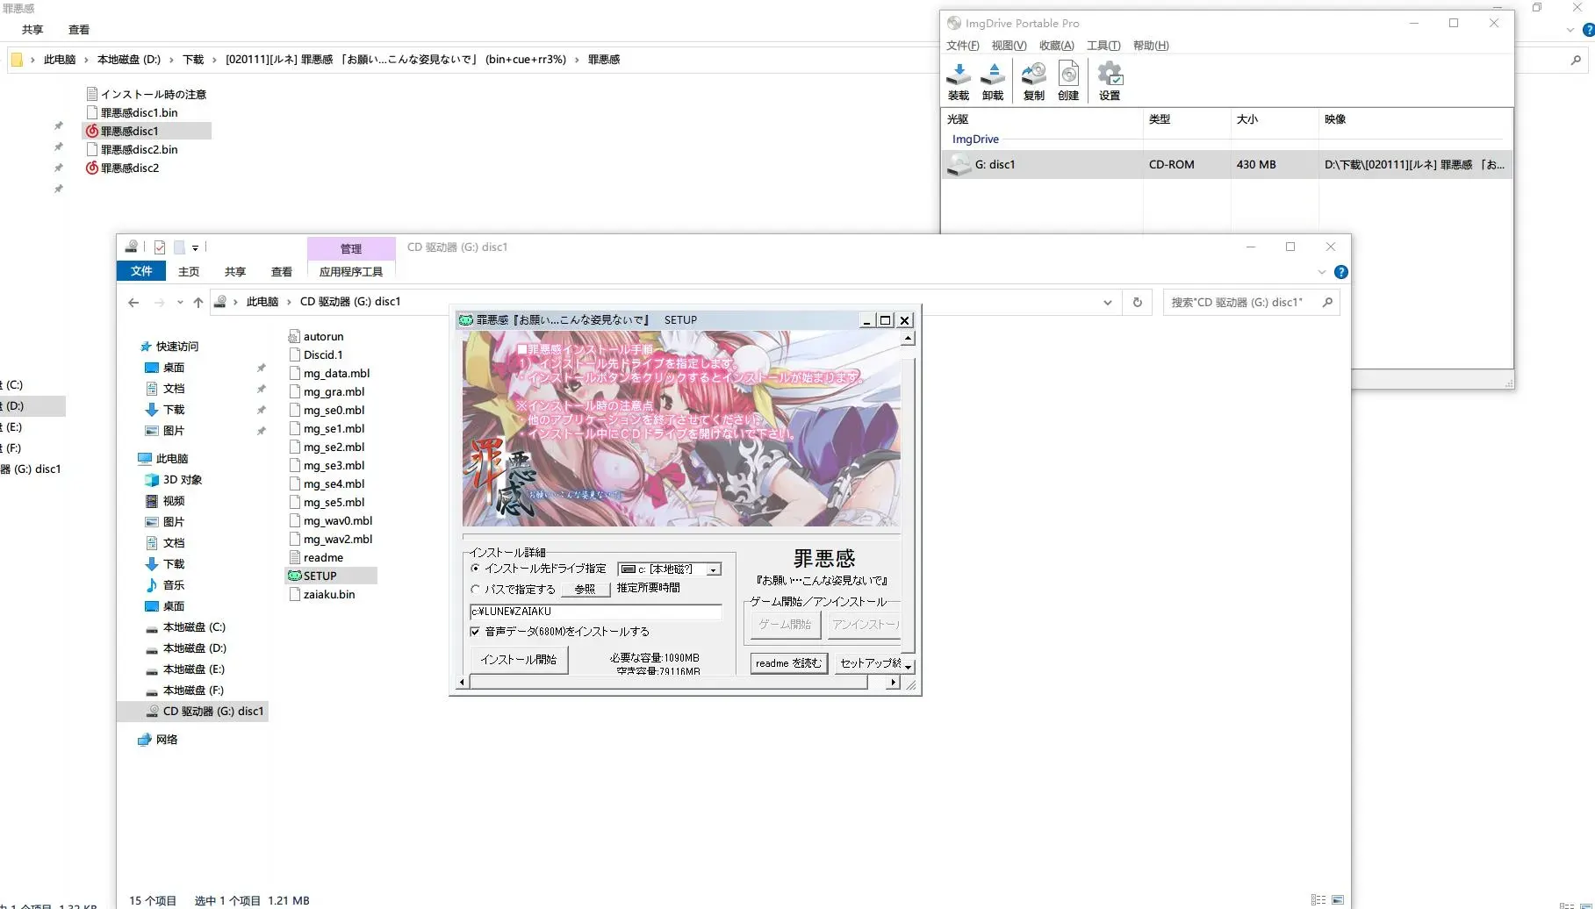The height and width of the screenshot is (909, 1595).
Task: Click the c:¥LUNE¥ZAIAKU install path field
Action: pyautogui.click(x=596, y=612)
